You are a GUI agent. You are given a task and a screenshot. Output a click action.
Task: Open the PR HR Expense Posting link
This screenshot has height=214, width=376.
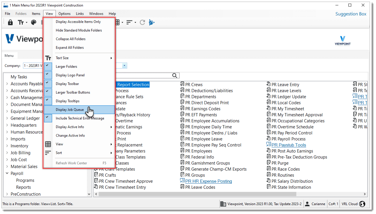tap(208, 181)
